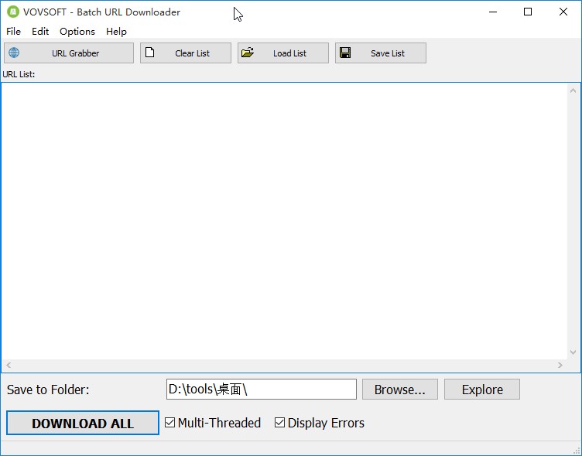
Task: Click the Save List button label
Action: pyautogui.click(x=388, y=53)
